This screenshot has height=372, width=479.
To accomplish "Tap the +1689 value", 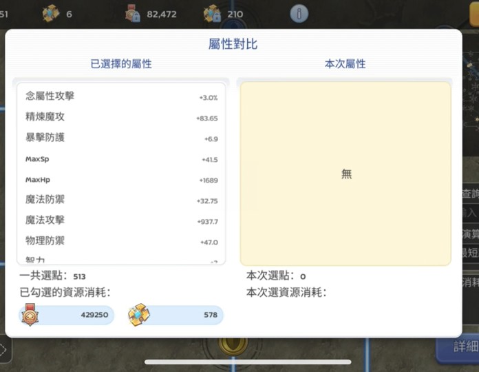I will click(209, 180).
